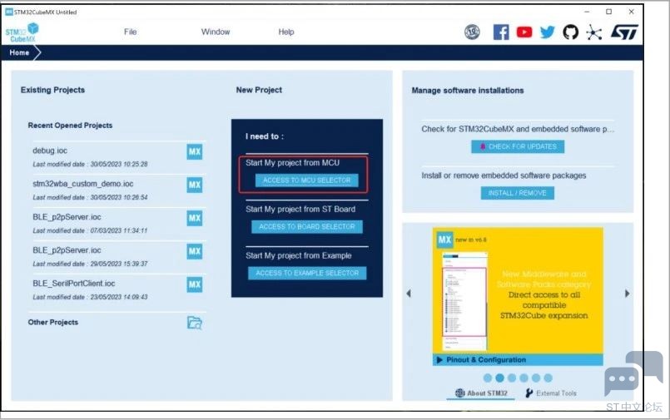Show next banner slide with right arrow

click(627, 294)
